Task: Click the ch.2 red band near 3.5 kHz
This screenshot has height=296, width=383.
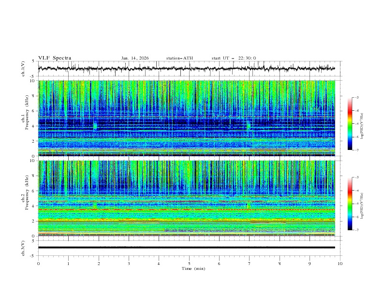Action: coord(187,209)
